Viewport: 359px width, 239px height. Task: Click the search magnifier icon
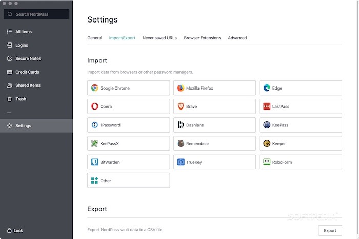coord(10,14)
